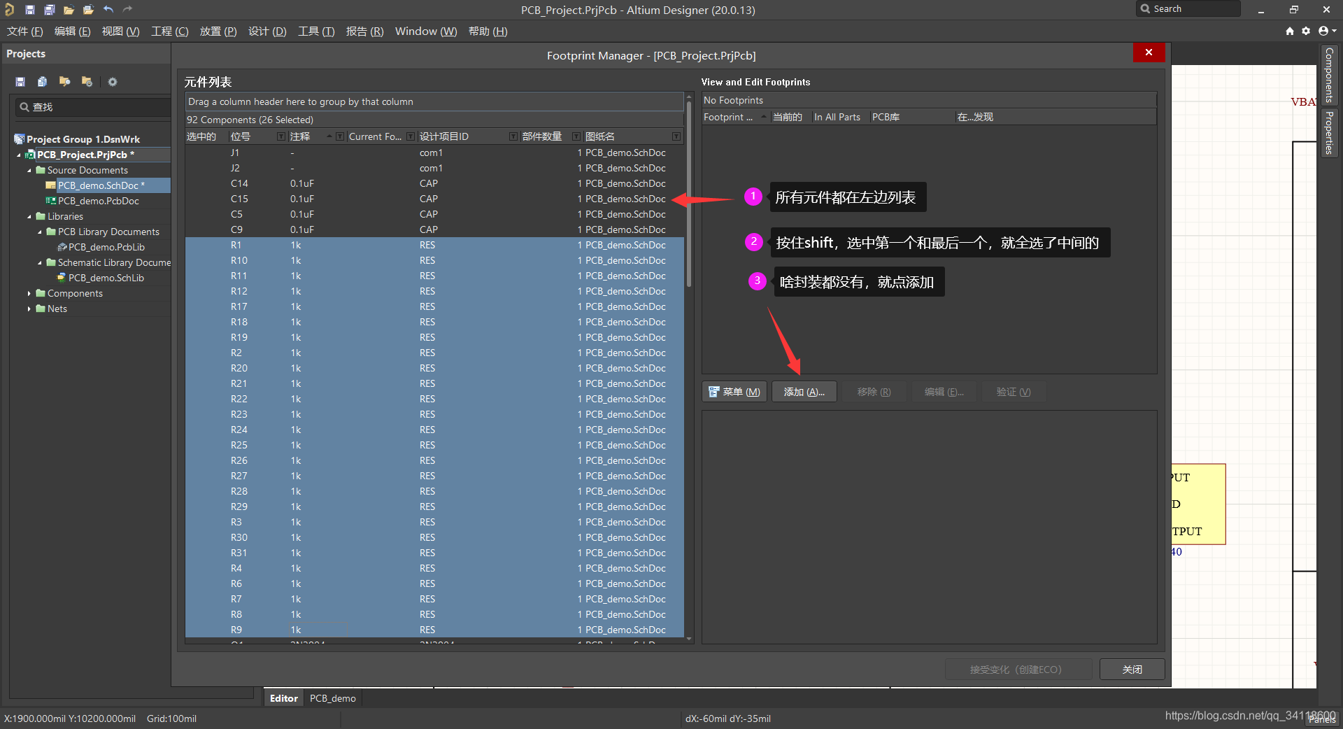Image resolution: width=1343 pixels, height=729 pixels.
Task: Open the 文件 (F) menu
Action: (25, 31)
